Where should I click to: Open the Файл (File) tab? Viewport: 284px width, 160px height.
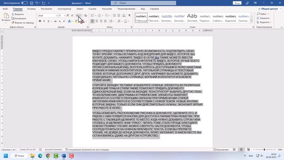click(x=5, y=9)
